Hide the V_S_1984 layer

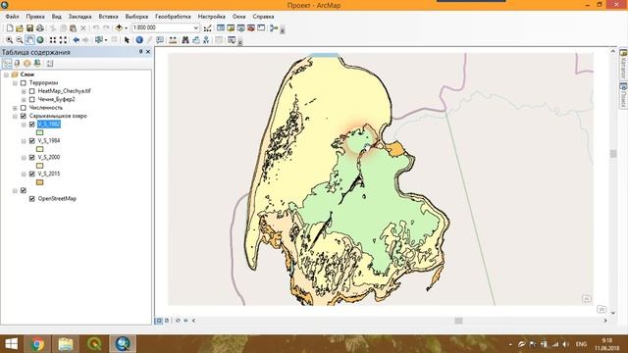click(x=32, y=141)
